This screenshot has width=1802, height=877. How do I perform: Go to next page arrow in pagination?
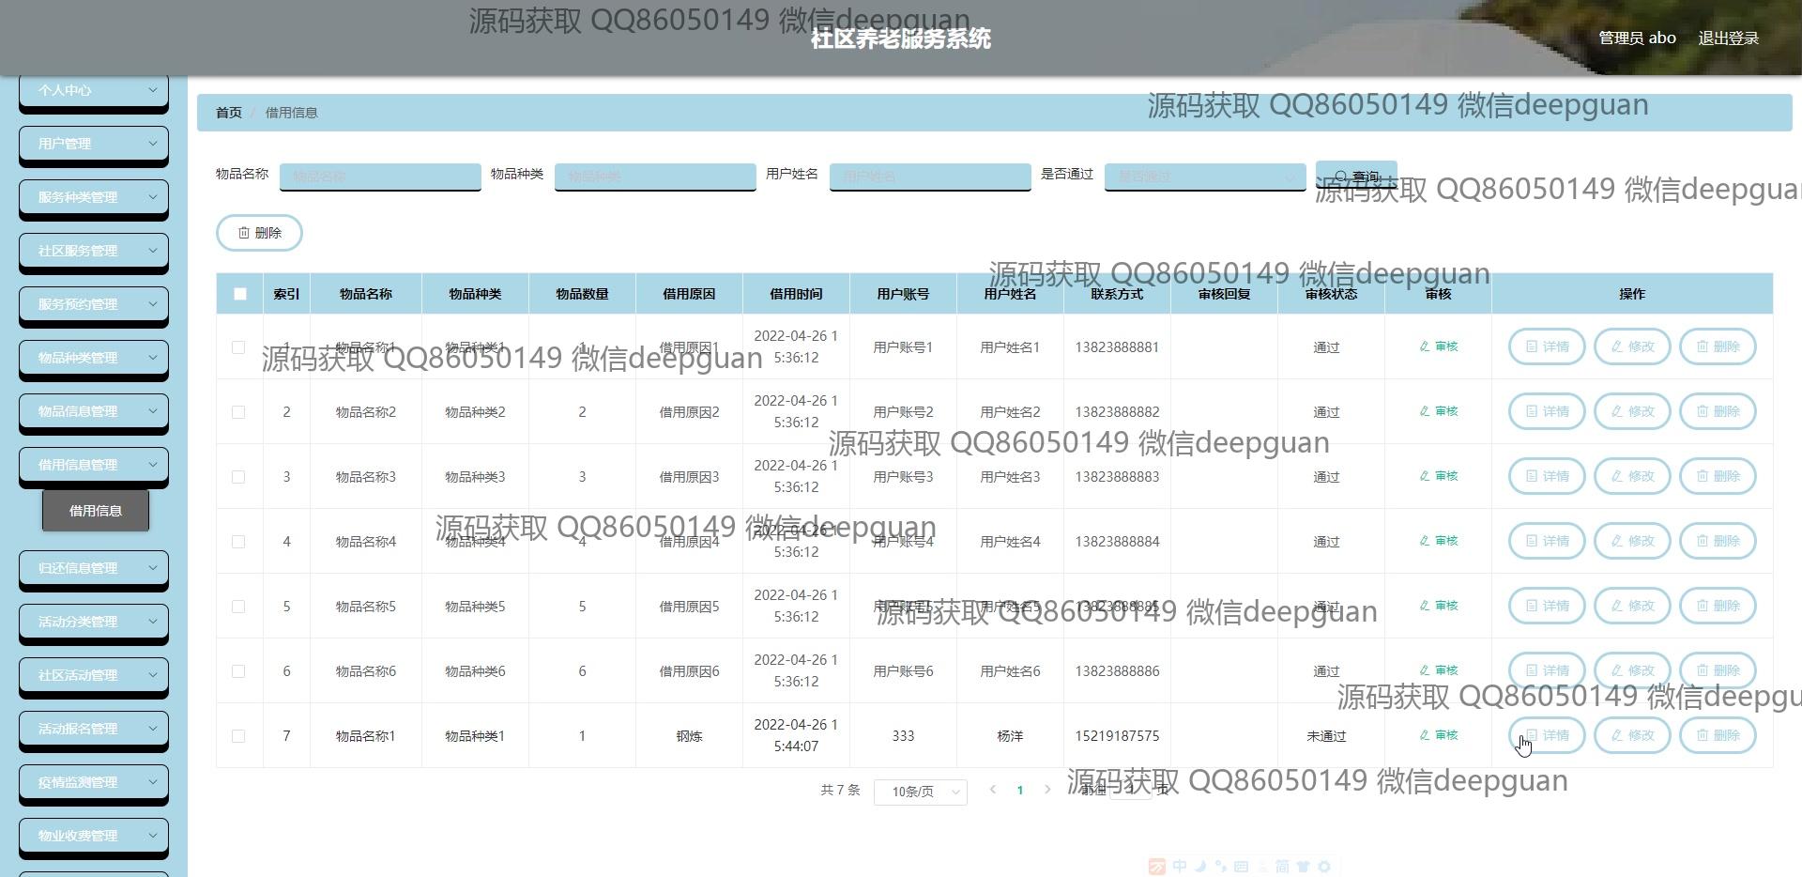(x=1047, y=790)
